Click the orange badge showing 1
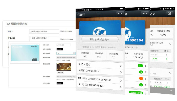177x101 pixels. (140, 79)
